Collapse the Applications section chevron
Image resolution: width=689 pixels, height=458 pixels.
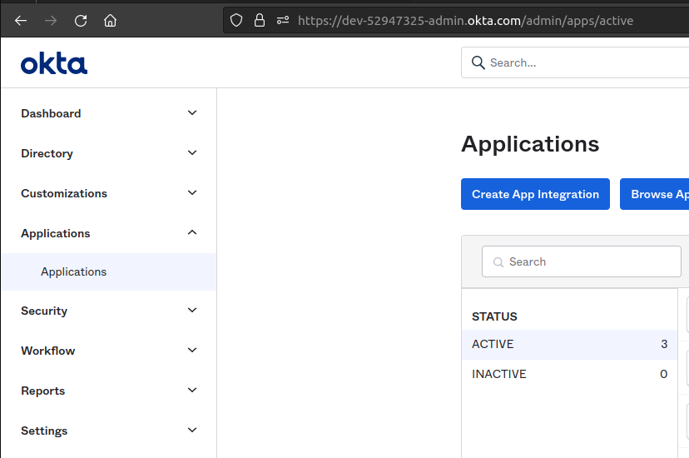coord(192,232)
